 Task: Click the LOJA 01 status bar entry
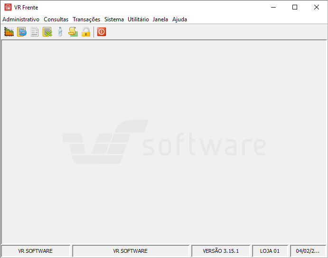click(x=270, y=251)
